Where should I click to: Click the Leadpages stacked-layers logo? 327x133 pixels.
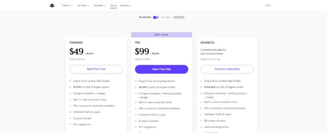[x=52, y=6]
